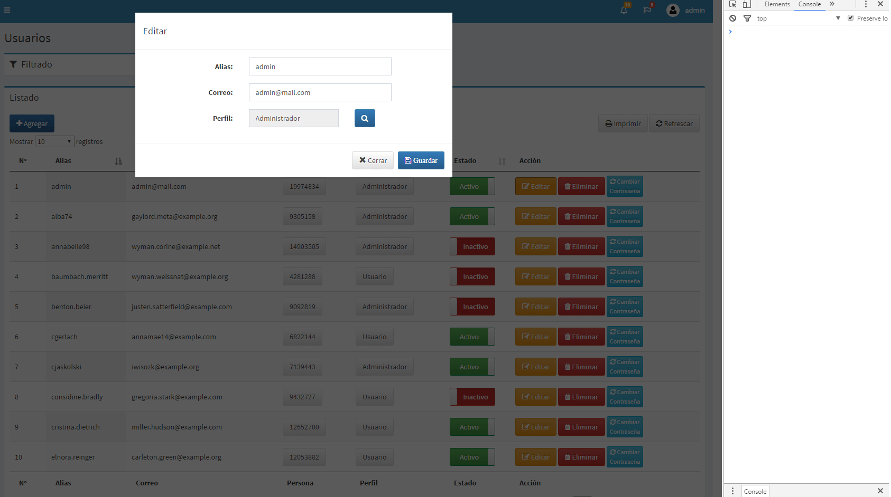Toggle admin's Activo status switch
The image size is (891, 497).
pyautogui.click(x=472, y=186)
